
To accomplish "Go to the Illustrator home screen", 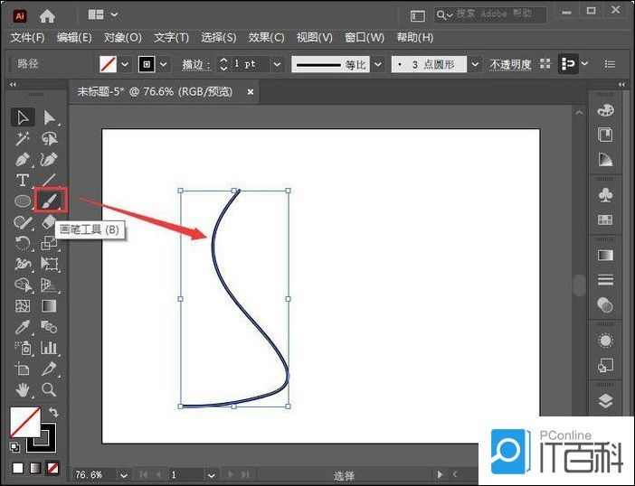I will pyautogui.click(x=47, y=15).
